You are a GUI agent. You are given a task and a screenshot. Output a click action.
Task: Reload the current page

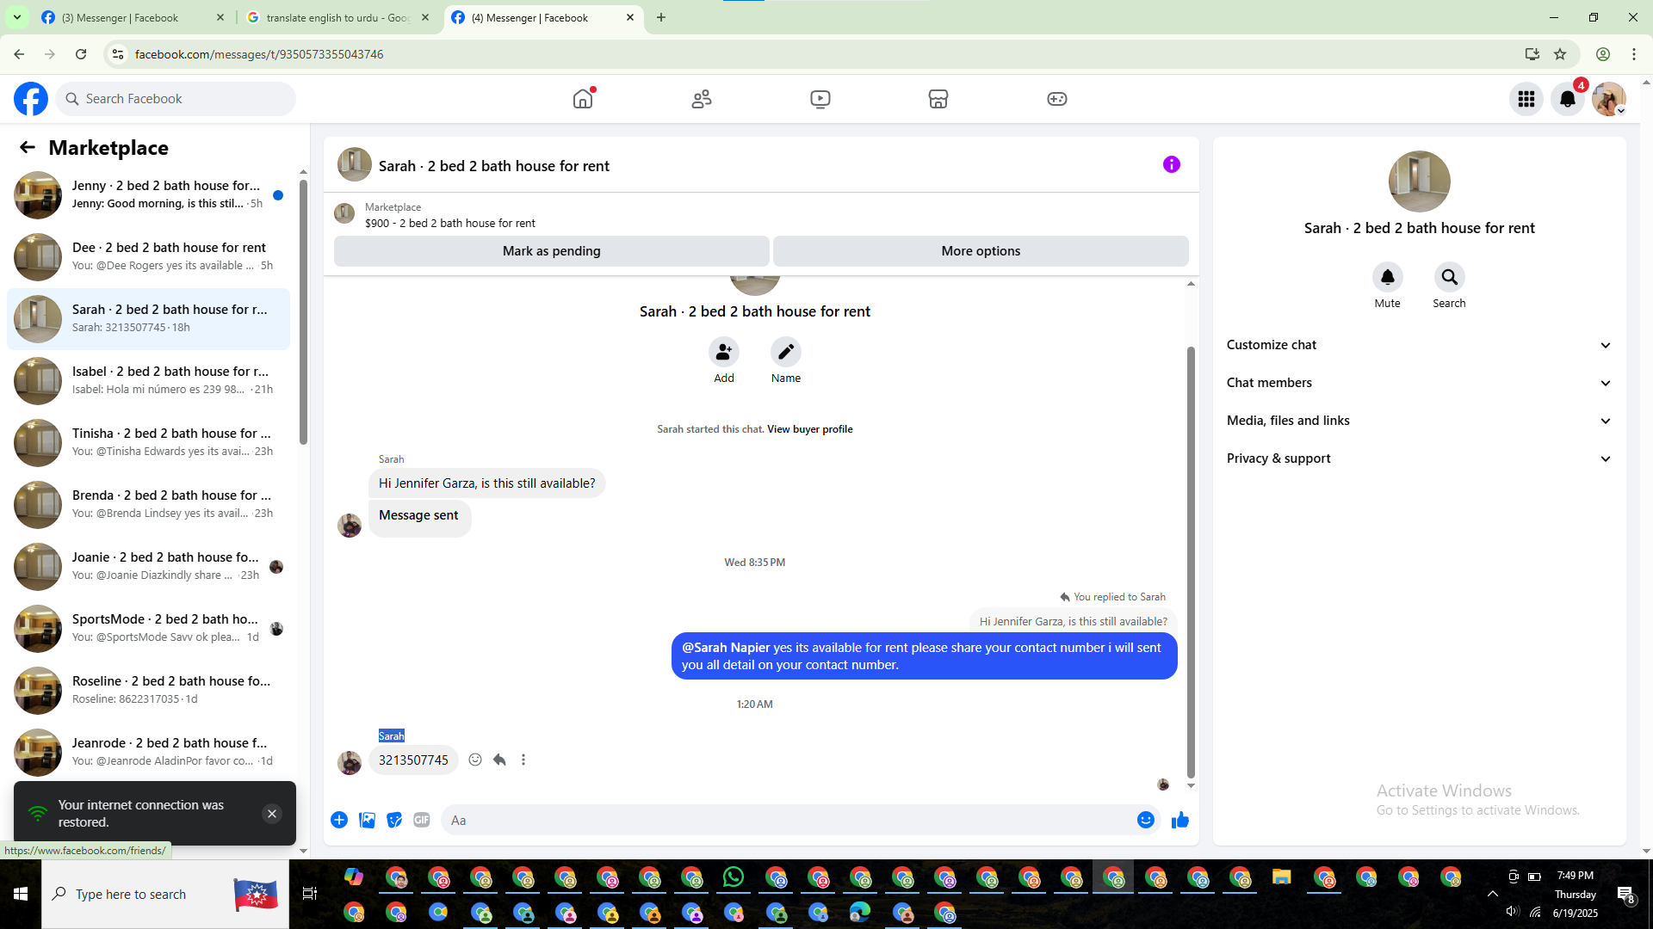[x=81, y=54]
